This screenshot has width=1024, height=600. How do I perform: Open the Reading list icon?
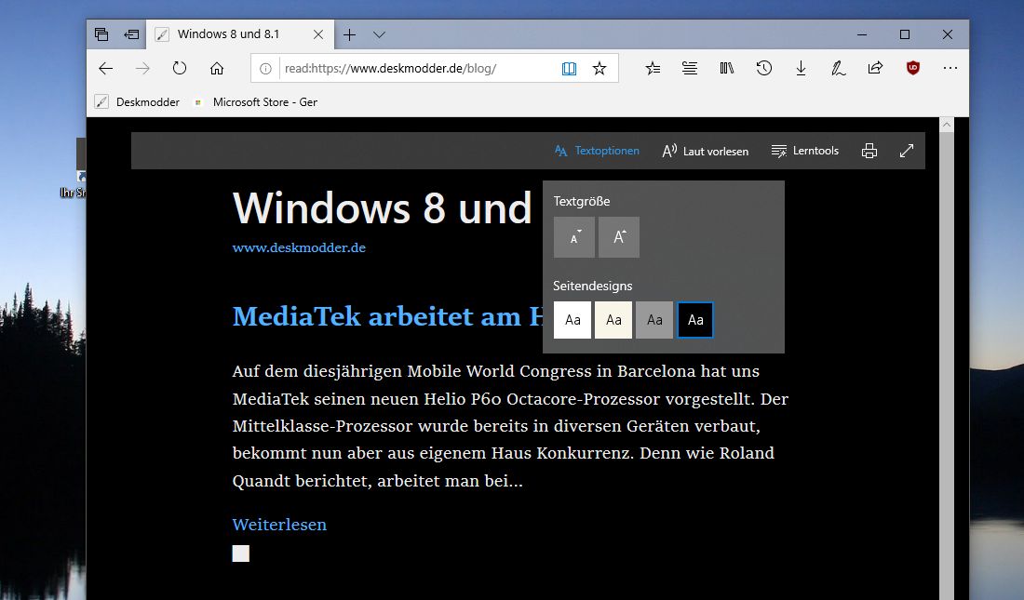690,68
